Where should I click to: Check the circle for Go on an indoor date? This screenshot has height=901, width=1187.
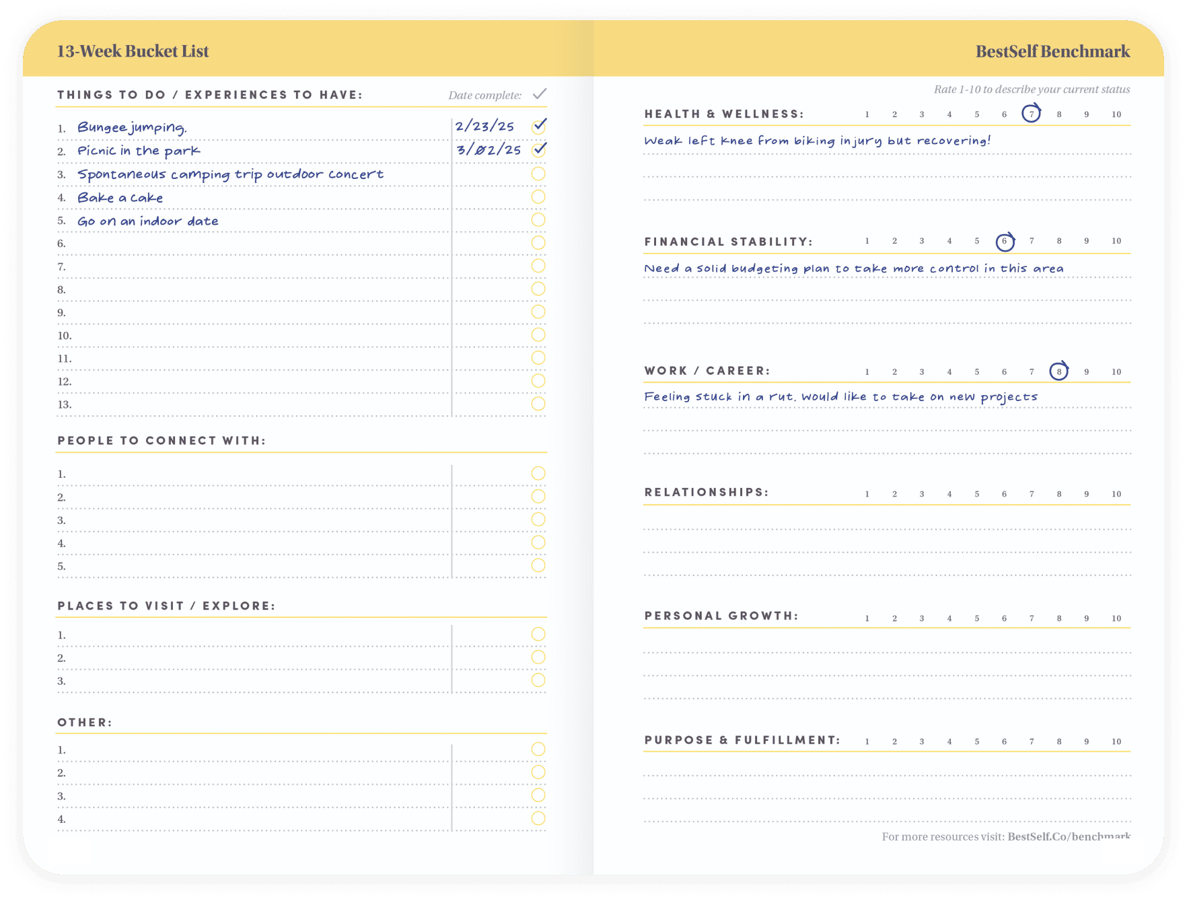pyautogui.click(x=538, y=219)
